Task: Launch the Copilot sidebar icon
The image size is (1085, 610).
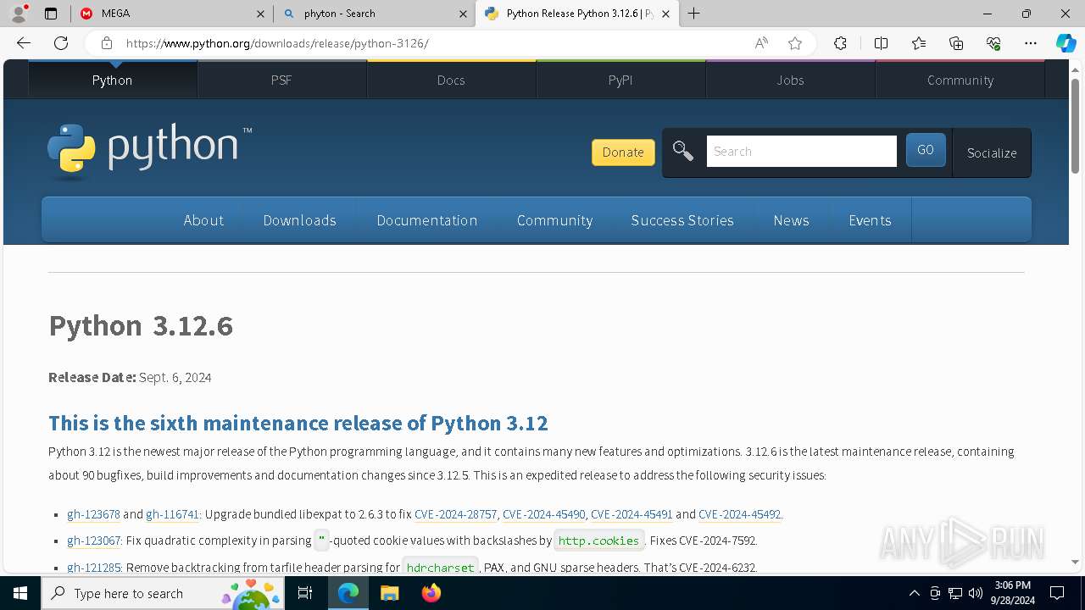Action: (1066, 43)
